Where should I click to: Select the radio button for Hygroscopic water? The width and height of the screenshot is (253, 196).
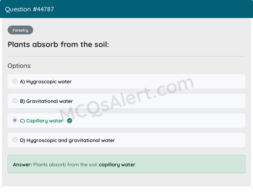15,81
